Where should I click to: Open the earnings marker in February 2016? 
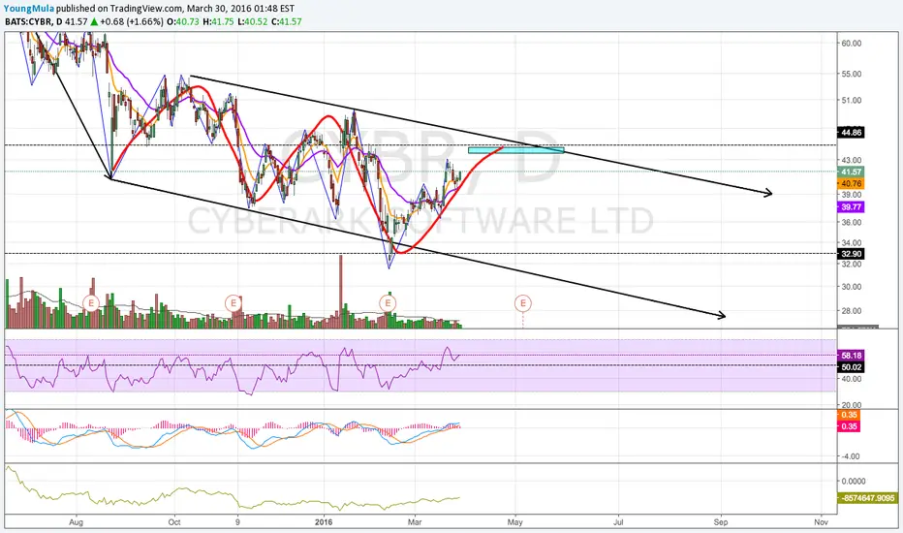[388, 302]
